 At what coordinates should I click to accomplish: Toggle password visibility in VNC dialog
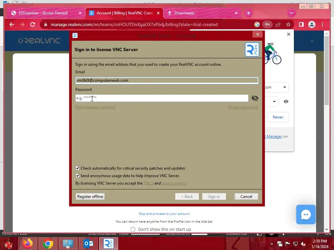[x=254, y=98]
